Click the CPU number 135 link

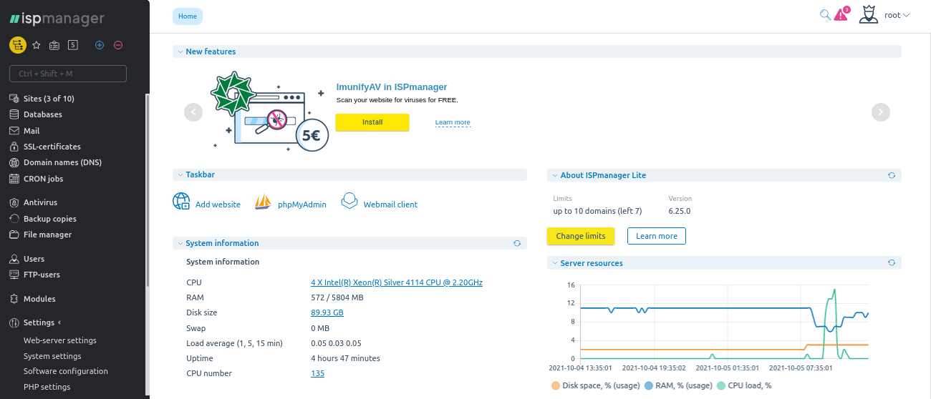pyautogui.click(x=317, y=373)
